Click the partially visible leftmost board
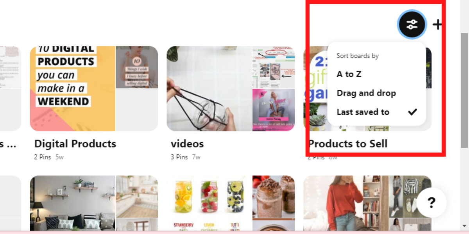 (x=10, y=89)
